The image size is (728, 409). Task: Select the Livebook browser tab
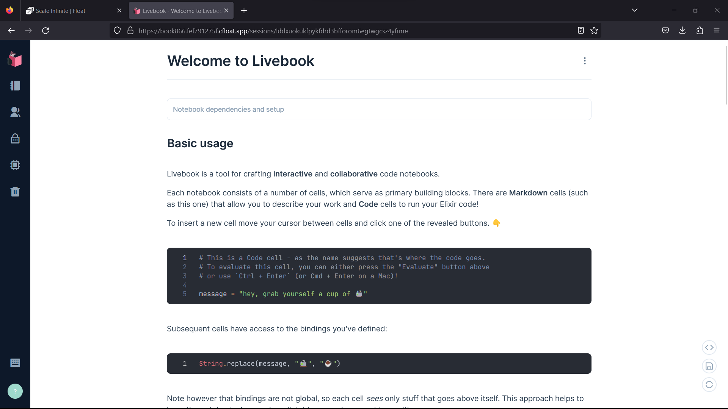(x=181, y=11)
